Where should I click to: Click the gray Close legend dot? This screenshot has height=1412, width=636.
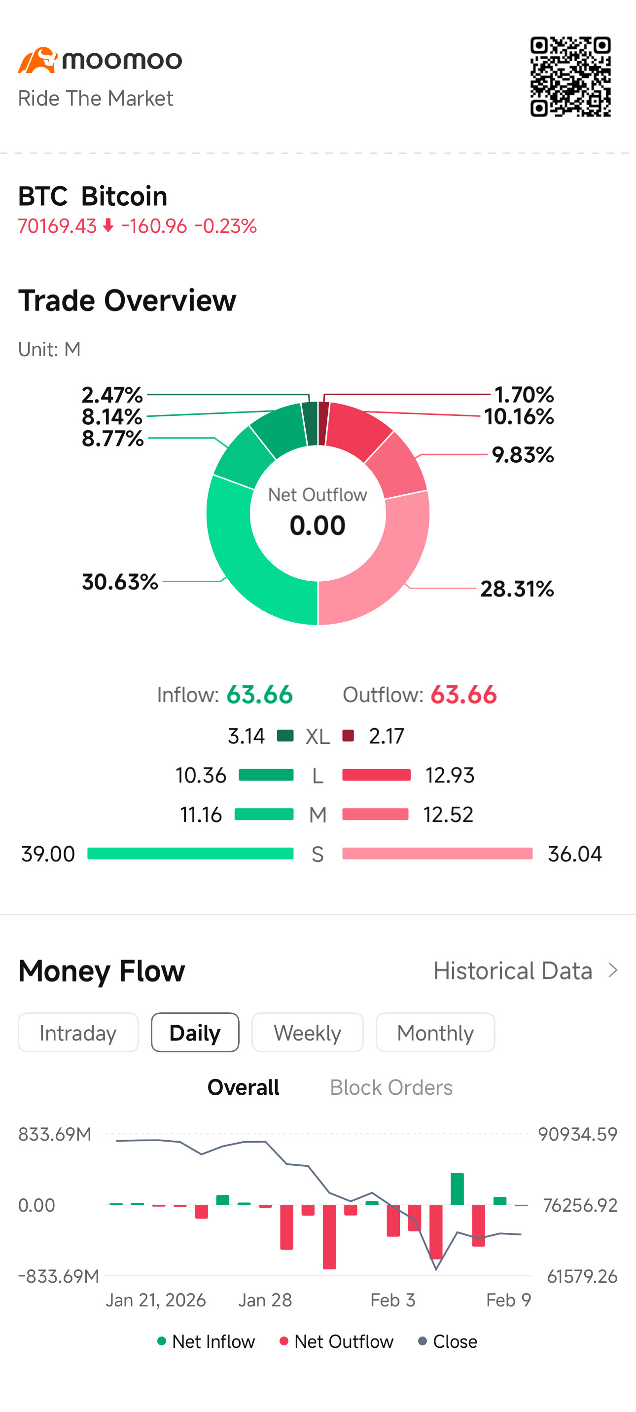pyautogui.click(x=423, y=1341)
